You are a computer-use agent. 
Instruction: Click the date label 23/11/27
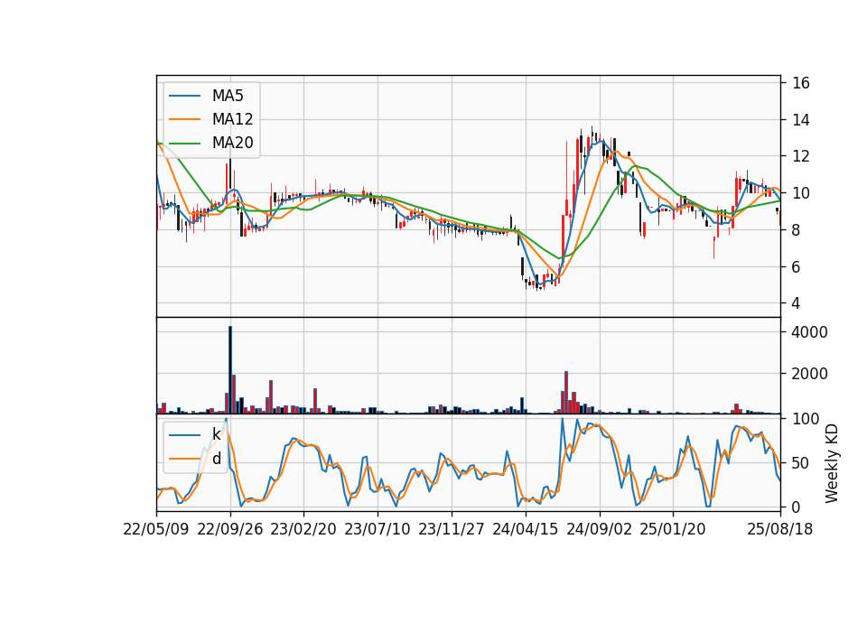coord(452,529)
